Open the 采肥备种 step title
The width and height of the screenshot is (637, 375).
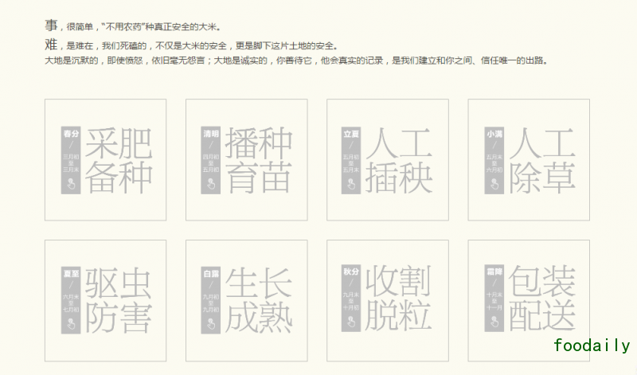[x=119, y=160]
